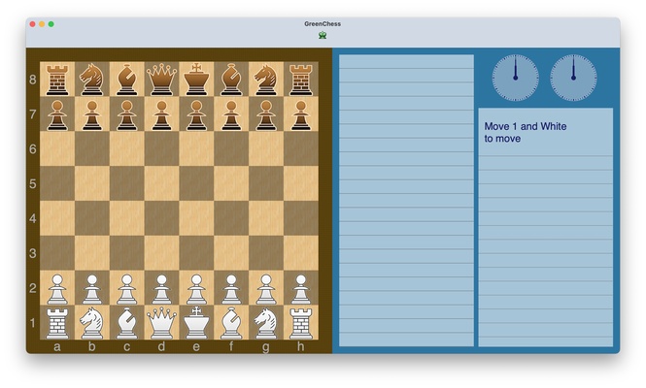
Task: Click the empty c3 square
Action: click(x=127, y=253)
